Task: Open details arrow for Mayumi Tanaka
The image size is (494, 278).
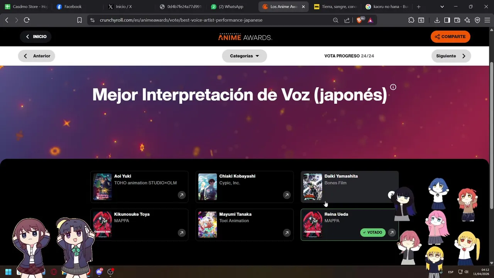Action: tap(287, 233)
